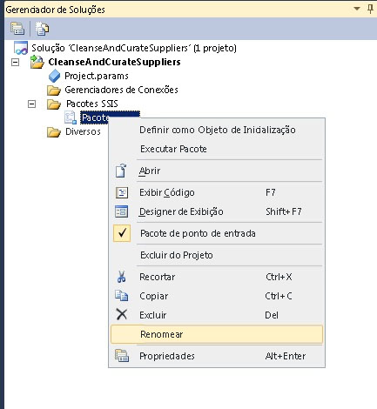Choose Definir como Objeto de Inicialização
The height and width of the screenshot is (409, 377).
tap(218, 130)
